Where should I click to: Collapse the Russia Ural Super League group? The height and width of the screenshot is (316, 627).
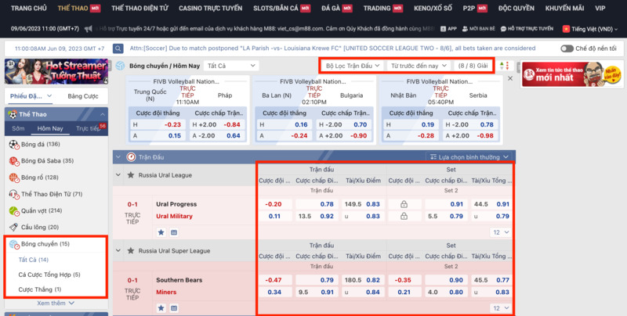(x=118, y=251)
